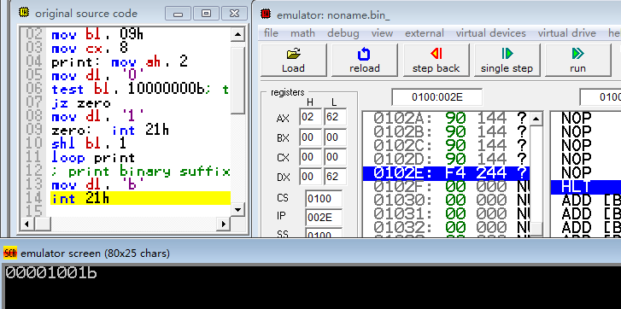
Task: Click source line 08 mov dl, '1'
Action: pos(97,117)
